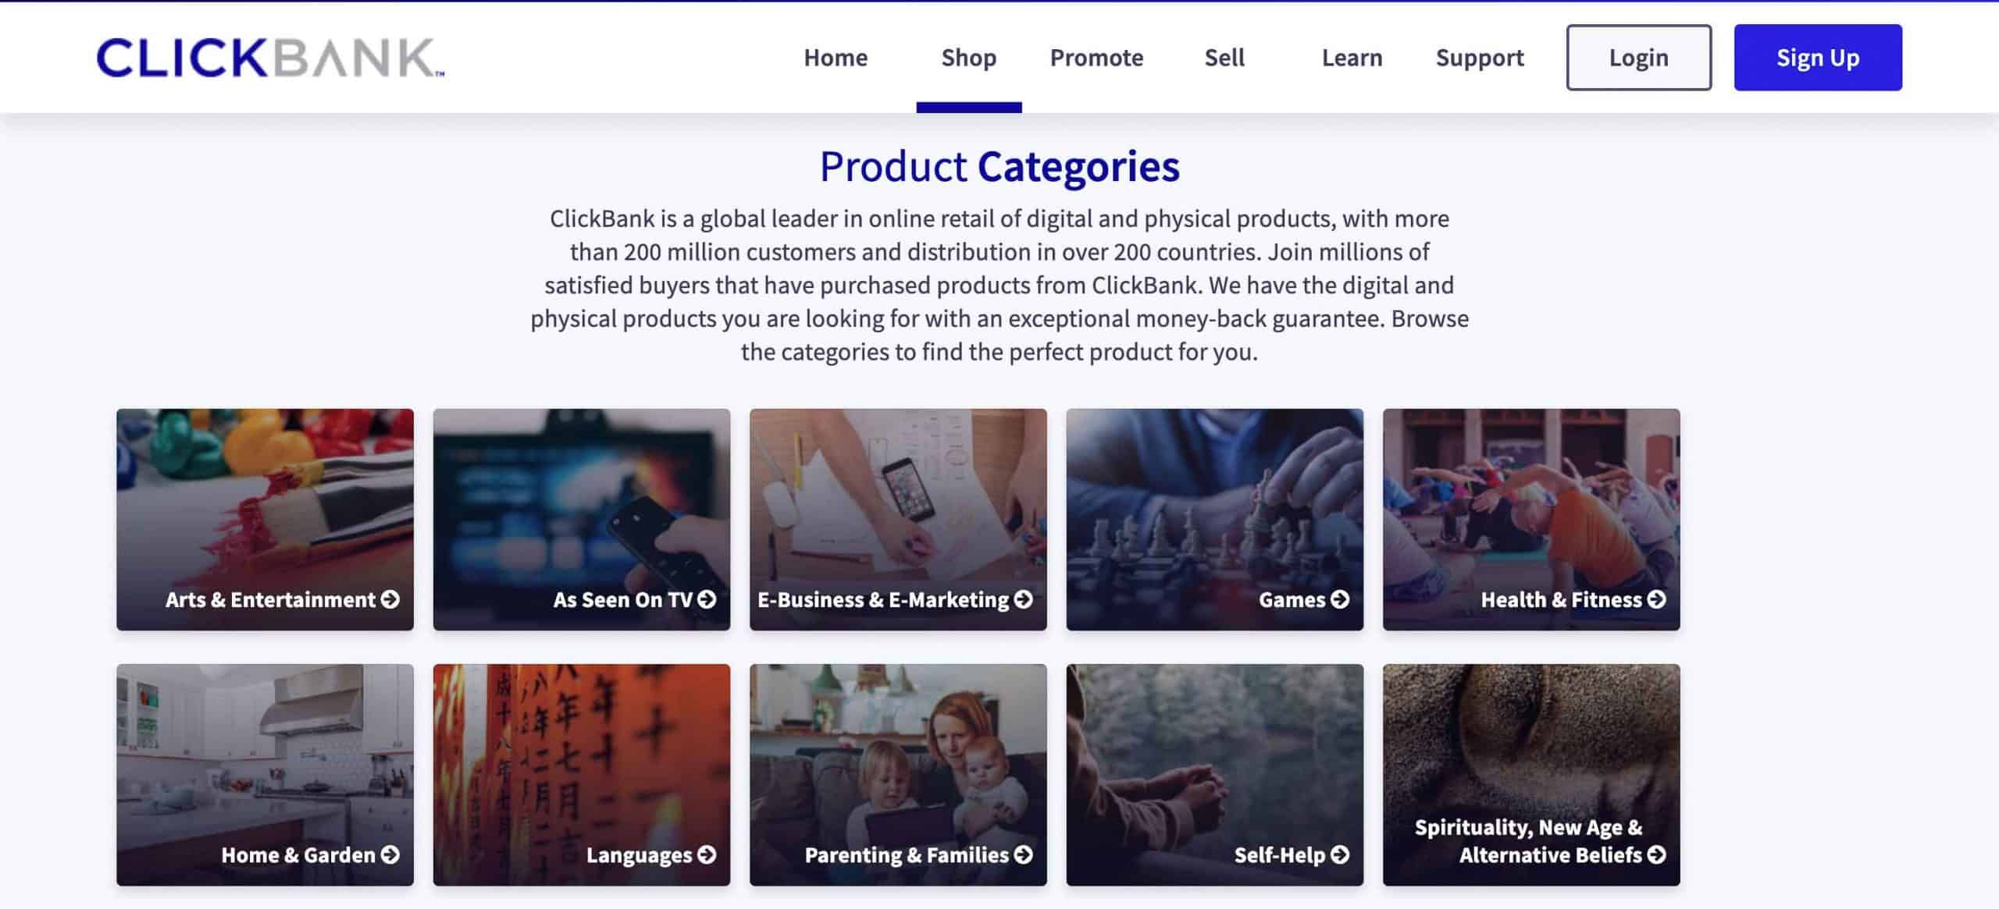Viewport: 1999px width, 909px height.
Task: Select the Shop tab in navigation
Action: (x=968, y=58)
